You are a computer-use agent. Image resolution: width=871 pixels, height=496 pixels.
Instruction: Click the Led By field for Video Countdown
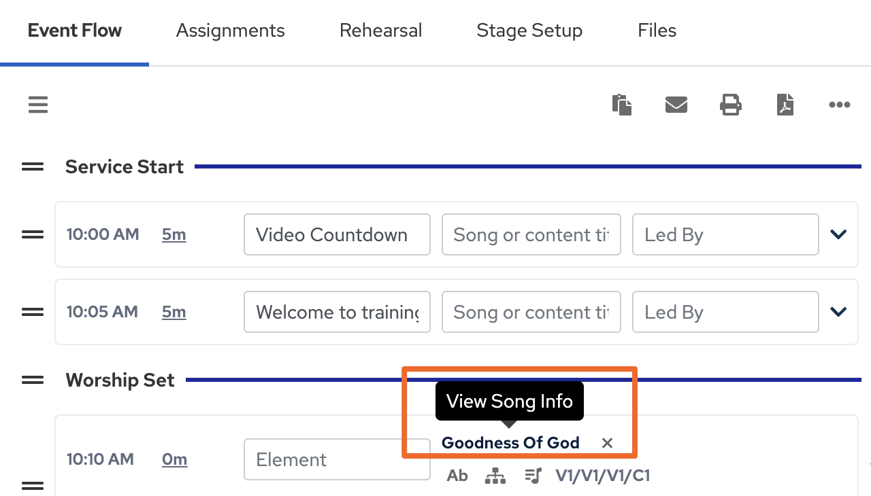[725, 234]
